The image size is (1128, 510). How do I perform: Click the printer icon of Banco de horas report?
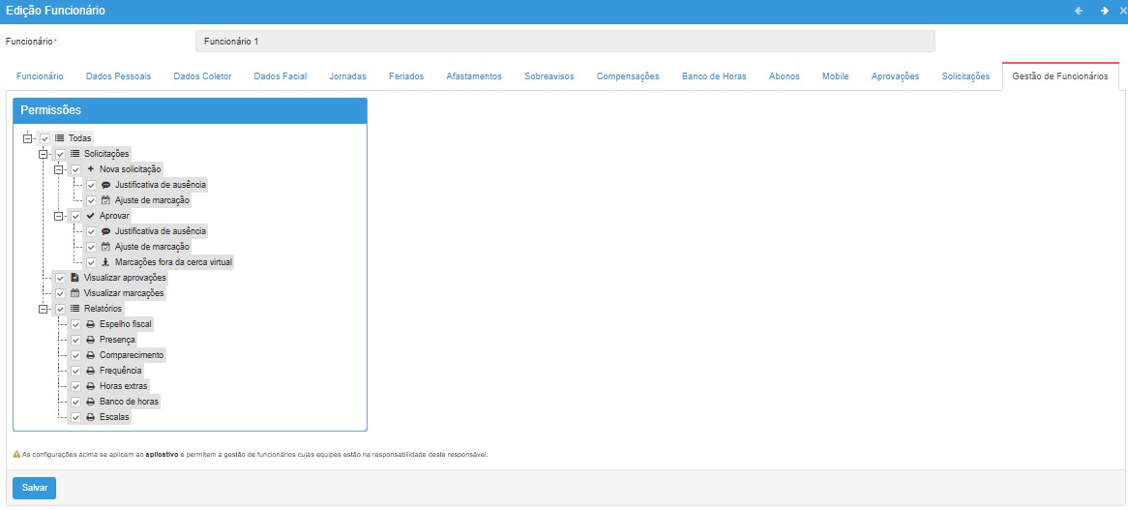91,402
